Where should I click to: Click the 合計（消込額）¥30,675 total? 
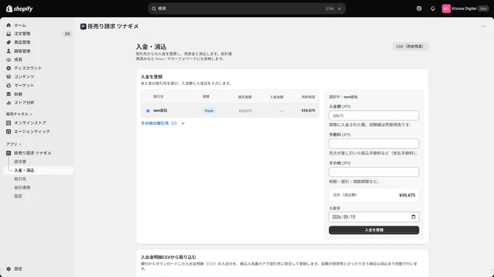tap(374, 195)
